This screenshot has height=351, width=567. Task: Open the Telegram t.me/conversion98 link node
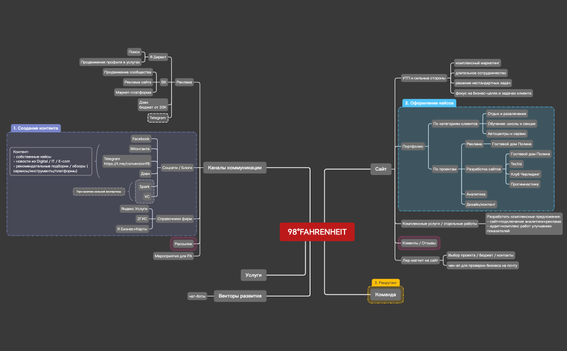pyautogui.click(x=126, y=161)
